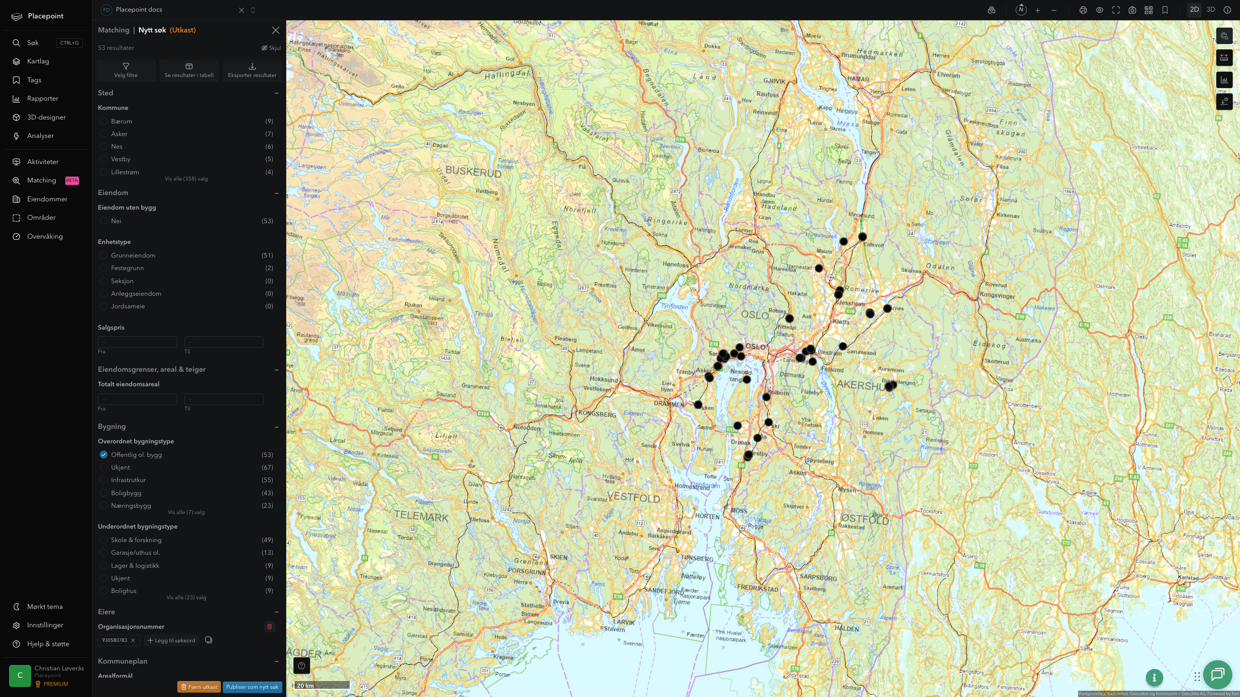
Task: Uncheck Offentlig ol. bygg
Action: 103,455
